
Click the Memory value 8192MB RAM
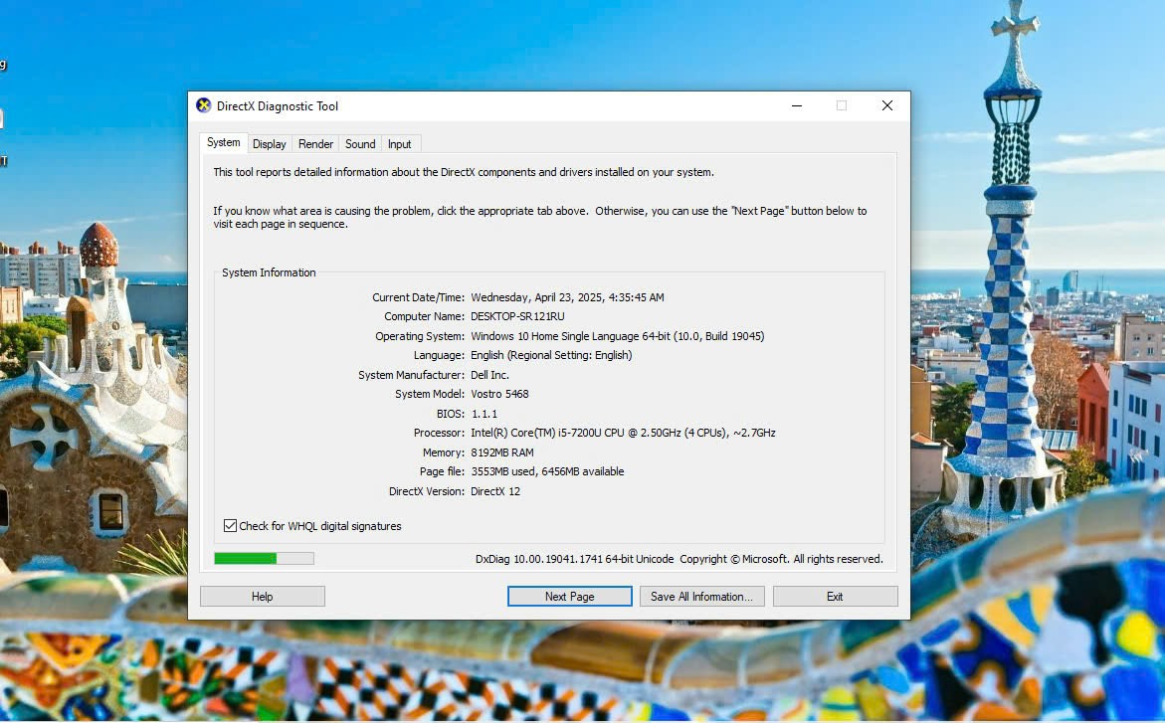502,452
